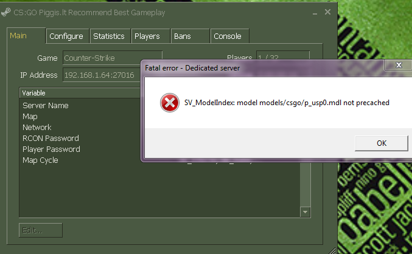Click the Edit... button
412x254 pixels.
(40, 230)
